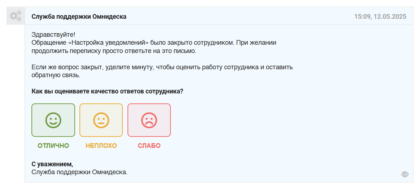
Task: Click the greeting Здравствуйте!
Action: [53, 35]
